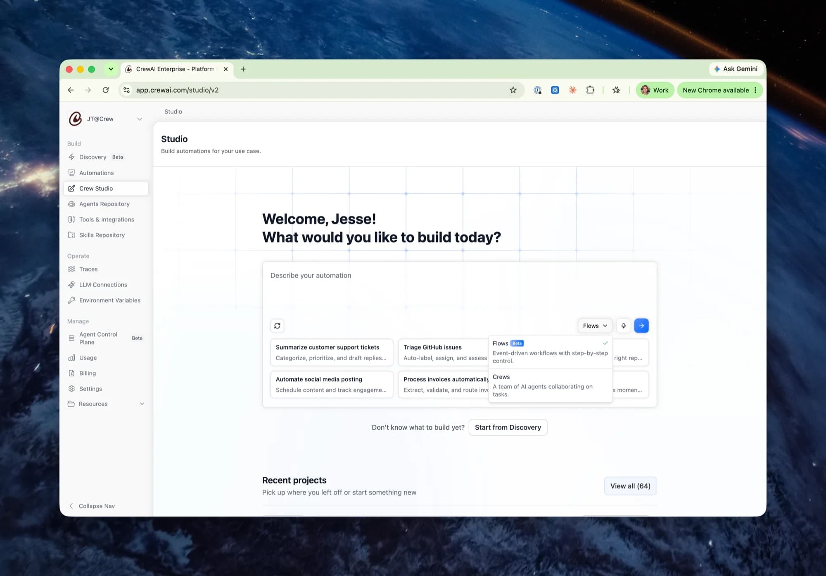Viewport: 826px width, 576px height.
Task: Click the microphone voice input icon
Action: pyautogui.click(x=624, y=326)
